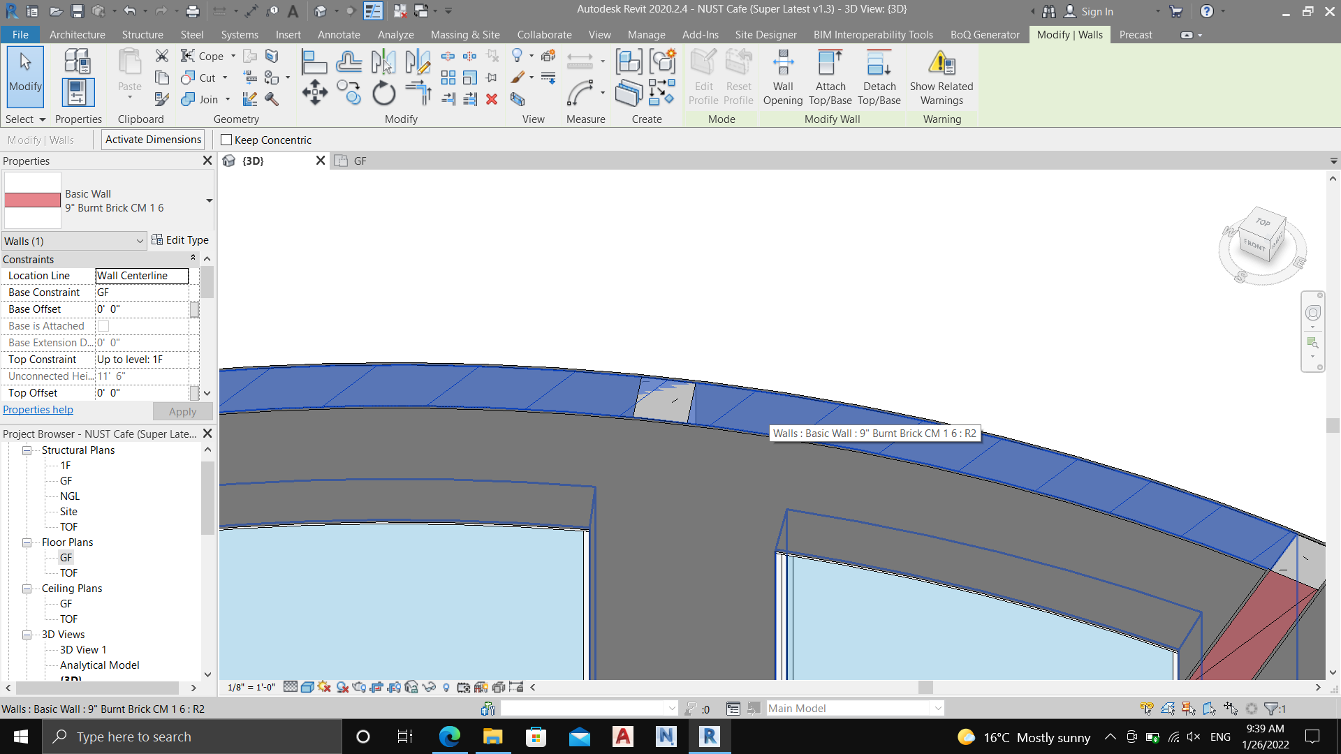Click the ViewCube TOP face
The width and height of the screenshot is (1341, 754).
(1263, 222)
